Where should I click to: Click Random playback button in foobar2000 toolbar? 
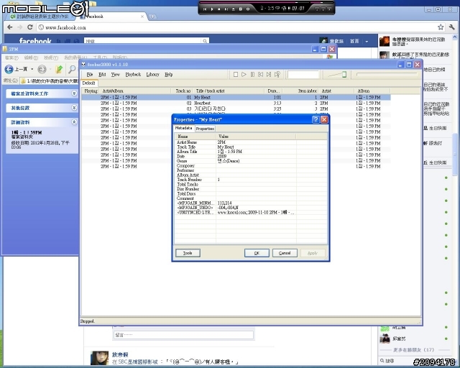[x=277, y=75]
